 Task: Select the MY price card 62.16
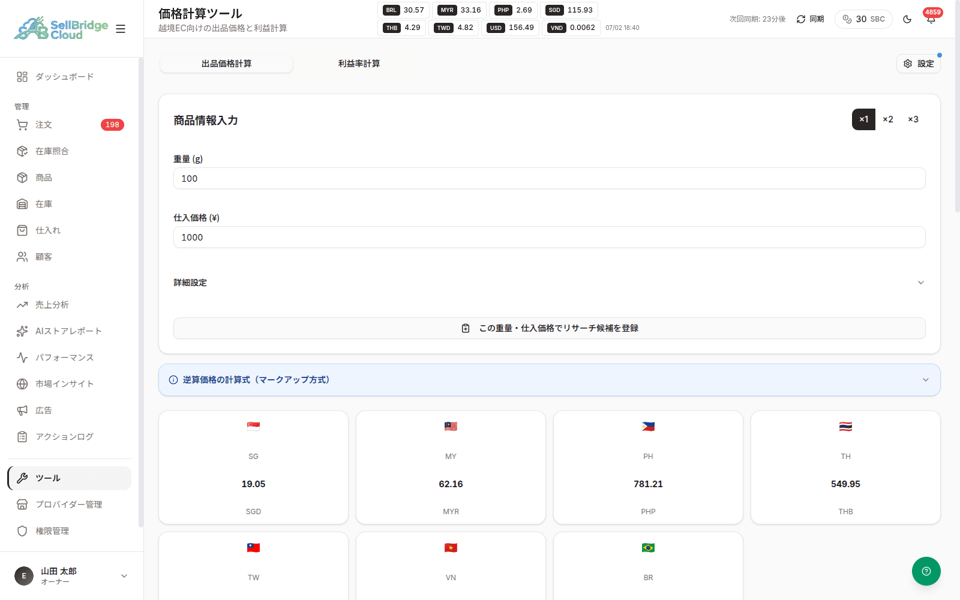[451, 467]
